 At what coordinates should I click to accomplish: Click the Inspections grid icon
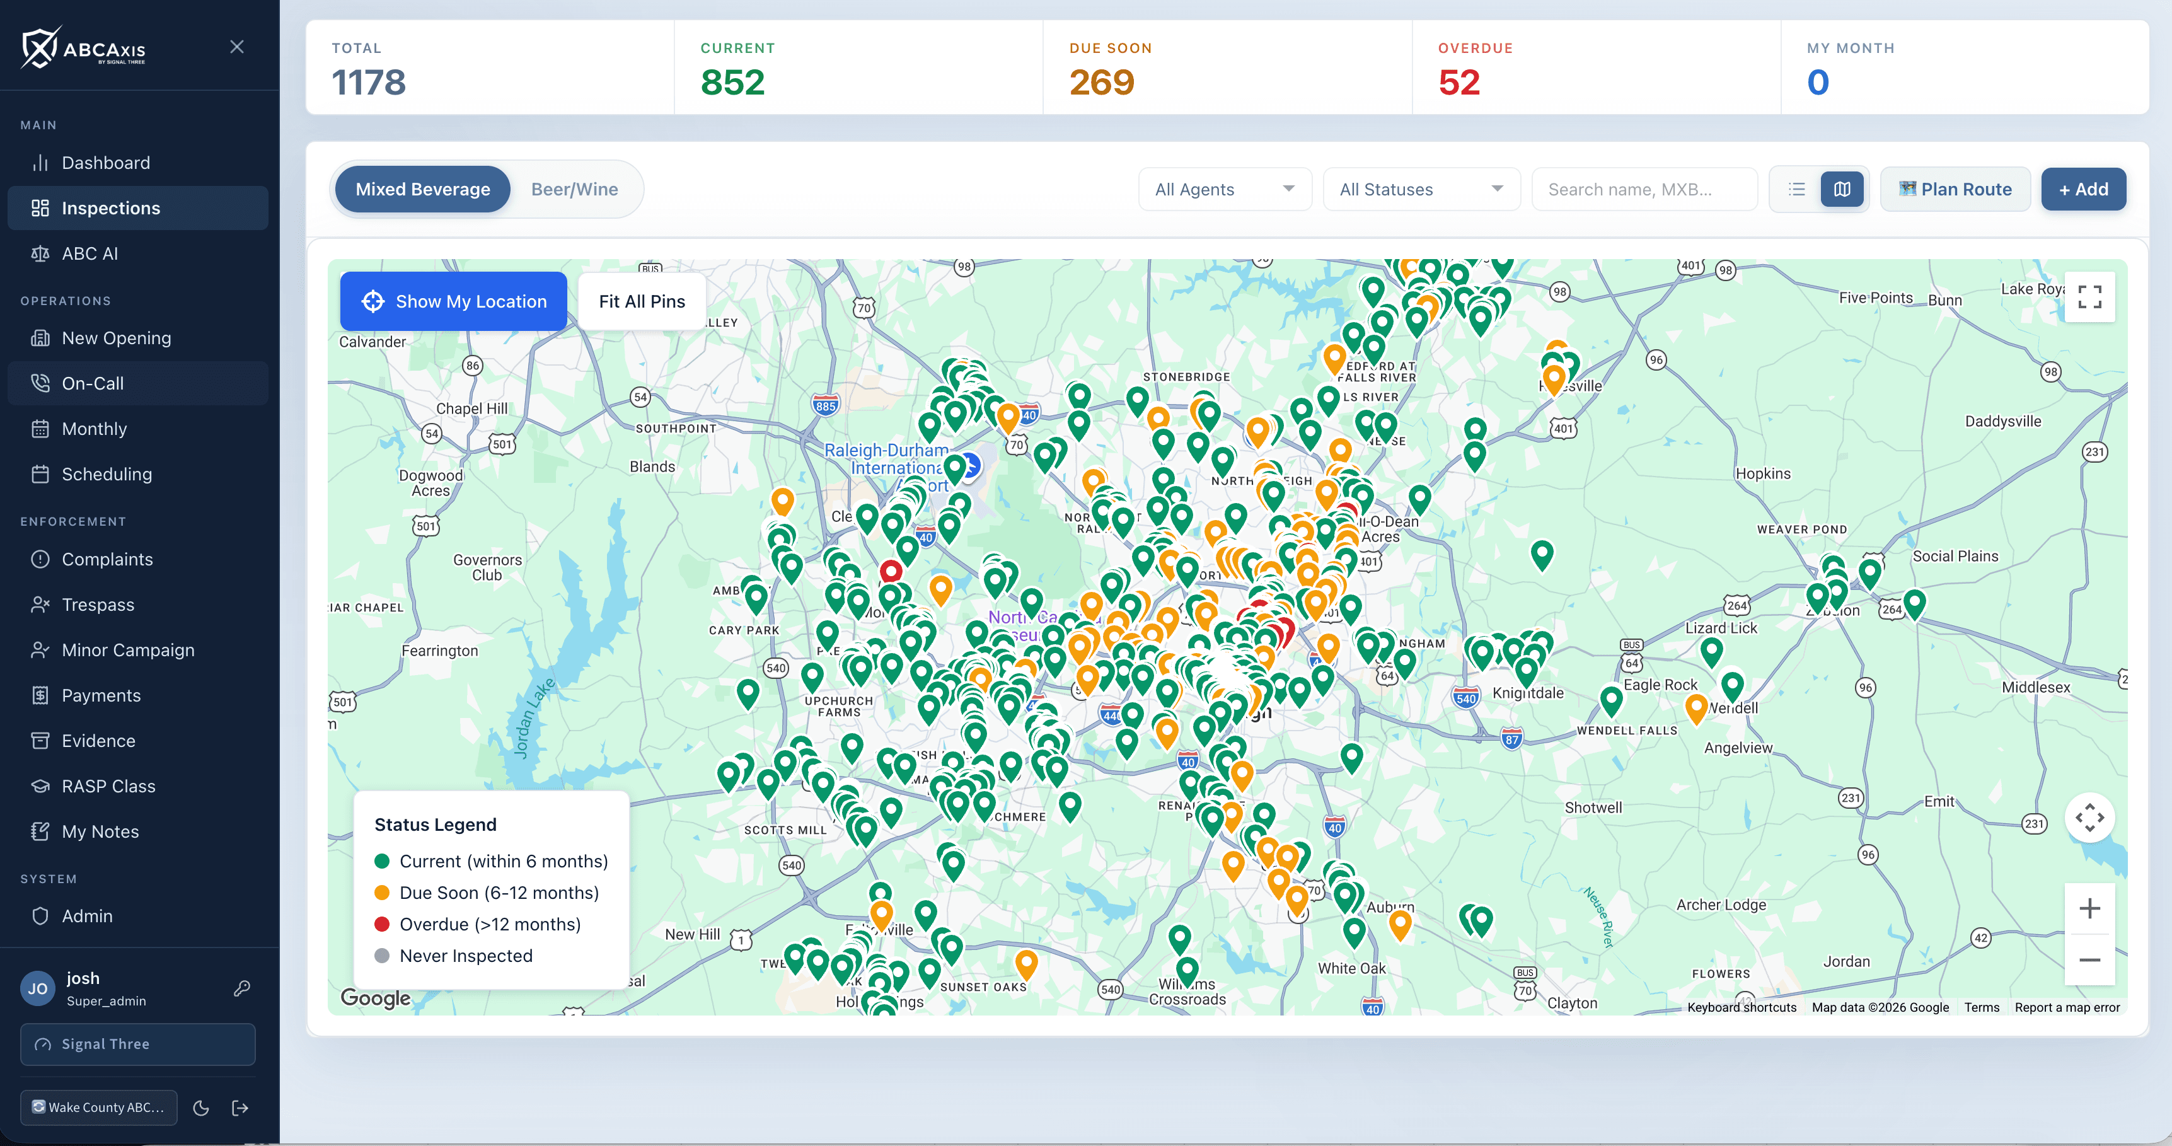click(x=40, y=208)
